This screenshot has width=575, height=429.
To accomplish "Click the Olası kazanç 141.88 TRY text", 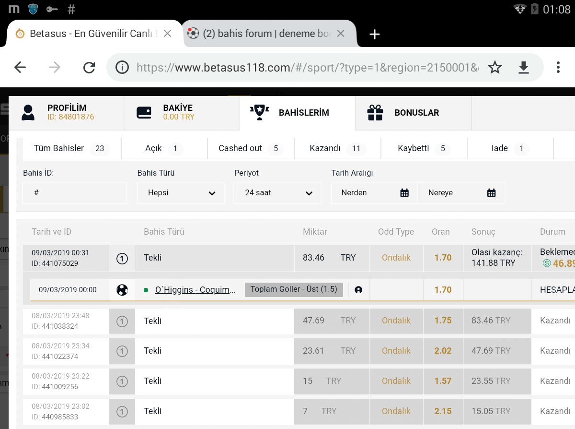I will click(x=497, y=258).
